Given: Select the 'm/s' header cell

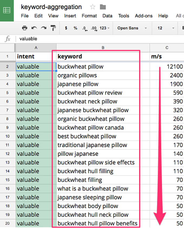Looking at the screenshot, I should pyautogui.click(x=167, y=56).
